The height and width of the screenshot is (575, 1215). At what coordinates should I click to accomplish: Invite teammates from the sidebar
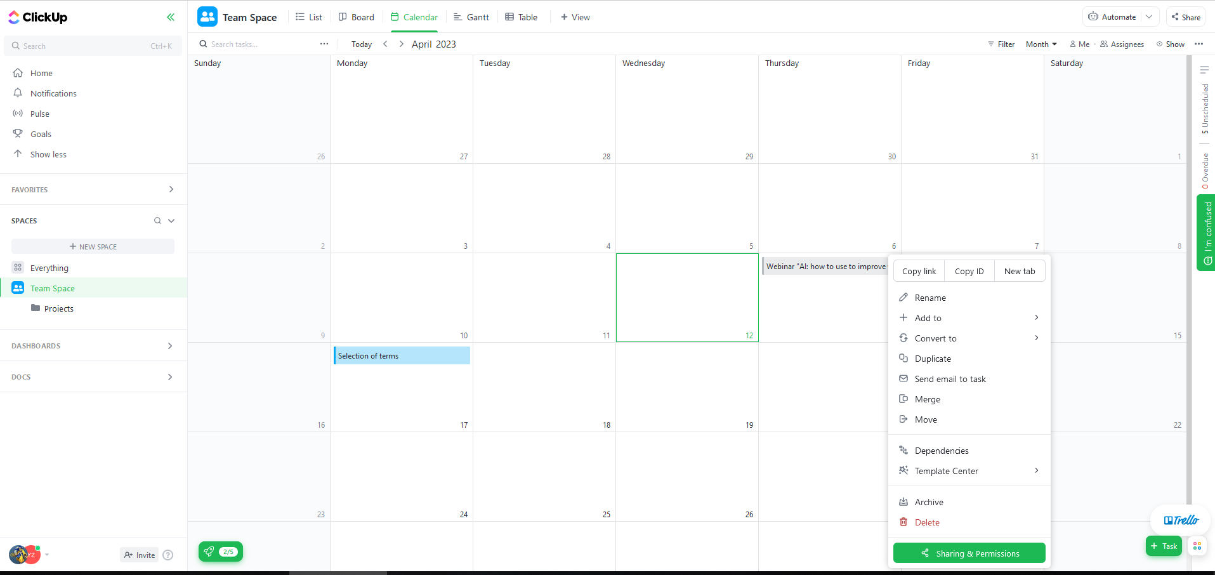tap(139, 554)
